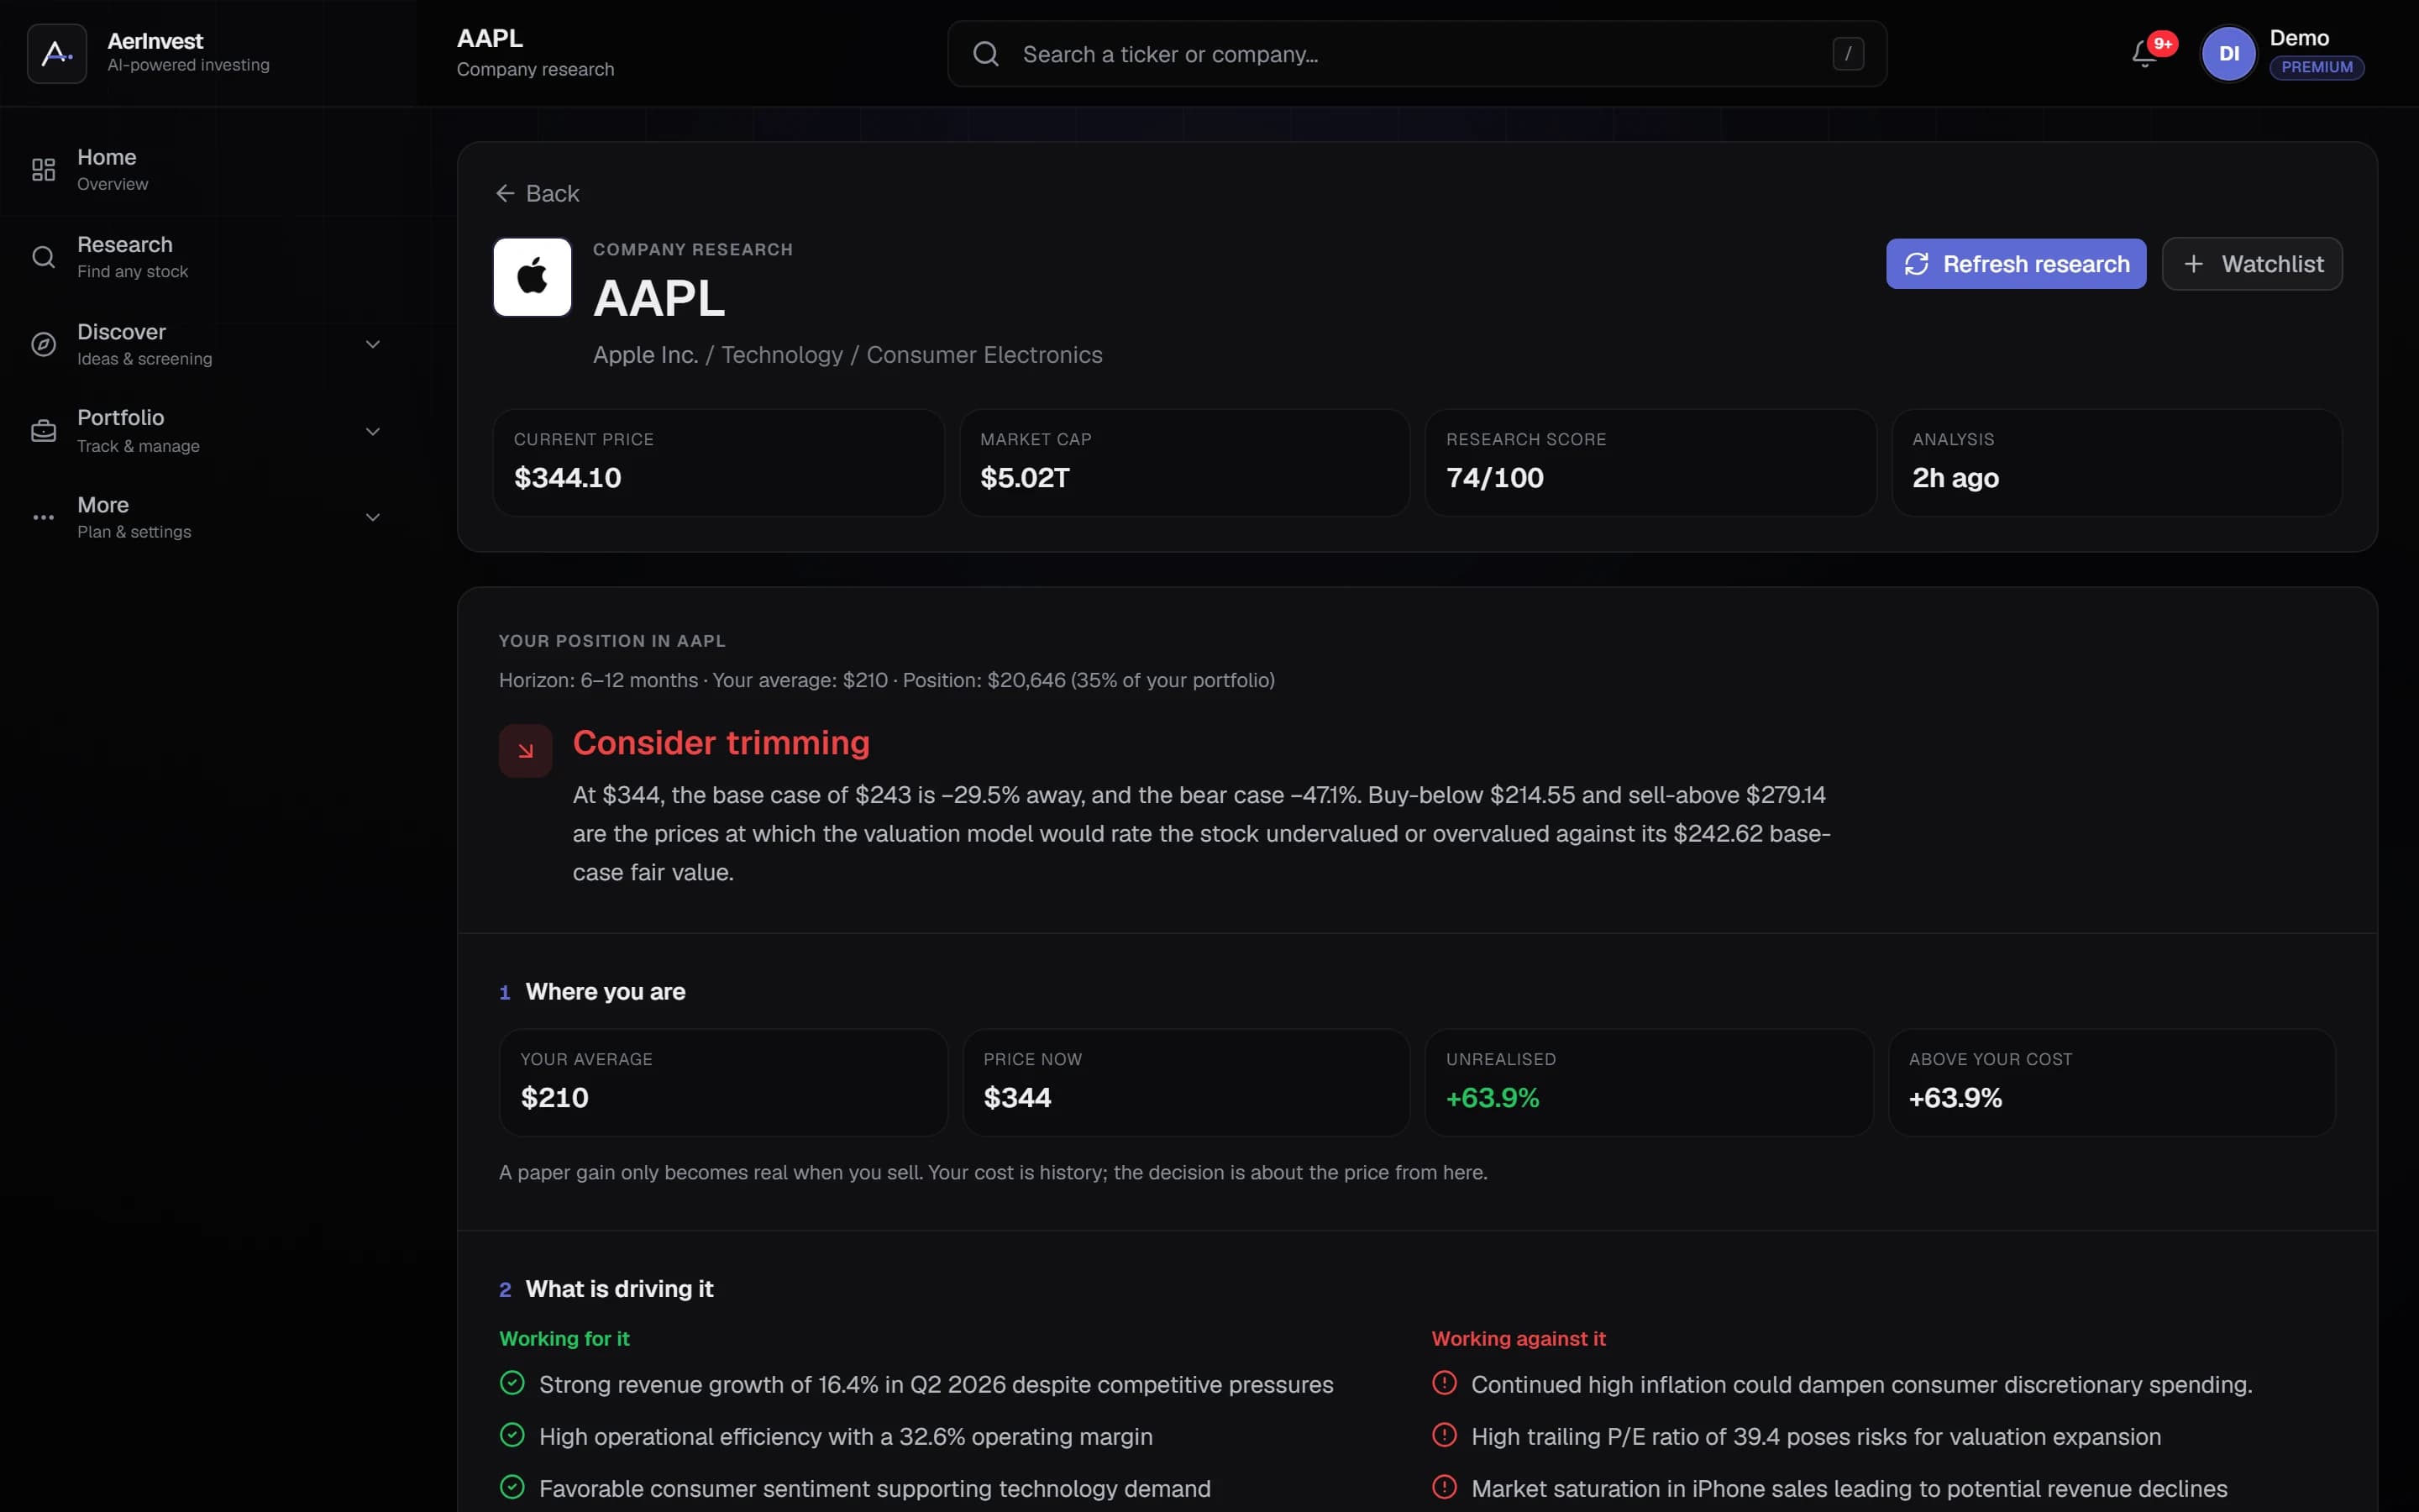2419x1512 pixels.
Task: Click warning icon beside high inflation risk
Action: (x=1445, y=1383)
